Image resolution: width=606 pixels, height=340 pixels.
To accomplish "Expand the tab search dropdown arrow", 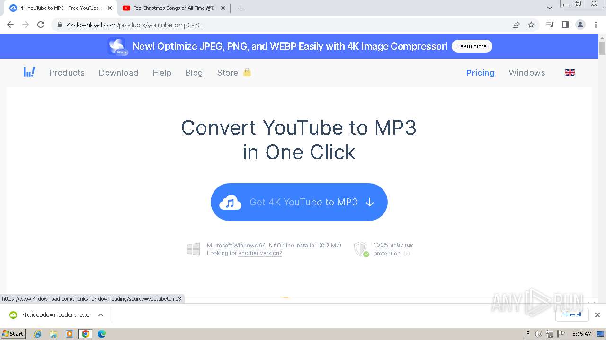I will pyautogui.click(x=550, y=8).
